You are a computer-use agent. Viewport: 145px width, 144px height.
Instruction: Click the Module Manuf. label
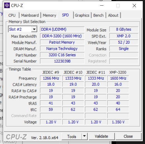coord(24,43)
